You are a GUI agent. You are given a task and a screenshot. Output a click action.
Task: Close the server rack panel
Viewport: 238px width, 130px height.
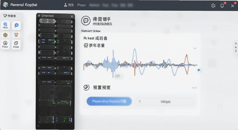(x=72, y=17)
